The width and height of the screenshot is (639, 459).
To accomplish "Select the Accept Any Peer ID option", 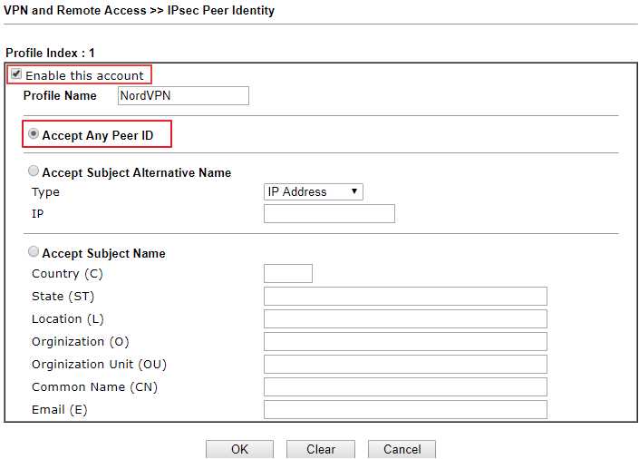I will tap(34, 134).
